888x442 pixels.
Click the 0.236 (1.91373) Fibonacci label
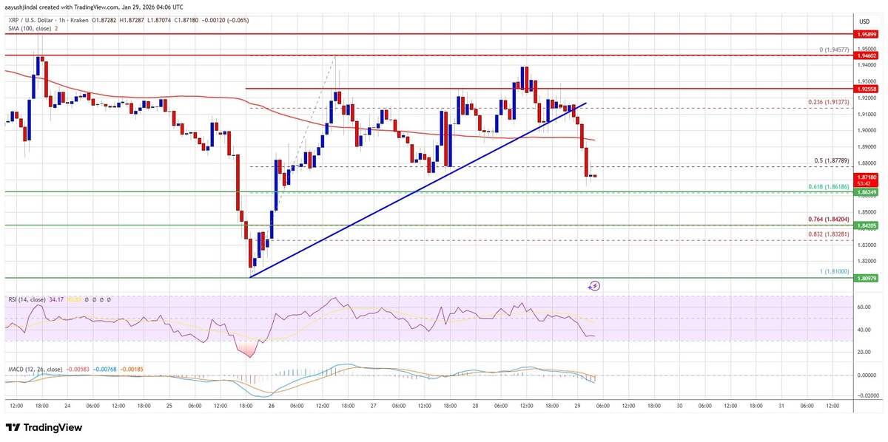click(821, 102)
